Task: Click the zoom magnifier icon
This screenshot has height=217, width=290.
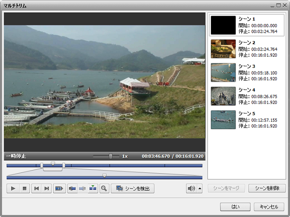Action: (104, 188)
